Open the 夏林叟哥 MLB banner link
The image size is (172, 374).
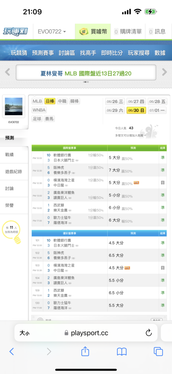(x=86, y=73)
